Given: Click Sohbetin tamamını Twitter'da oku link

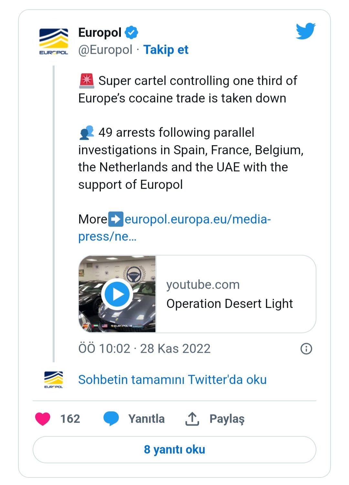Looking at the screenshot, I should point(172,380).
